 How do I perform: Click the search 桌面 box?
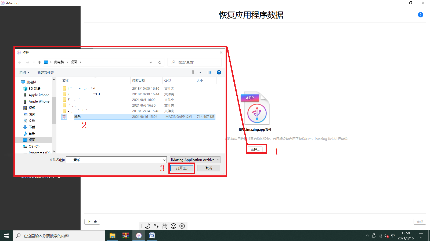[x=195, y=62]
